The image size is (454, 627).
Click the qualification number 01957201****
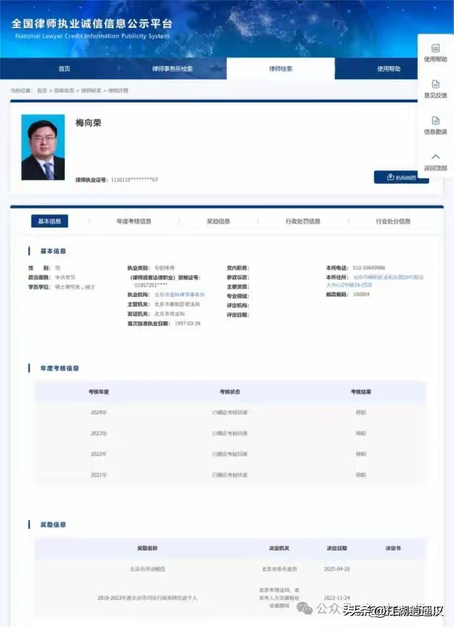151,285
